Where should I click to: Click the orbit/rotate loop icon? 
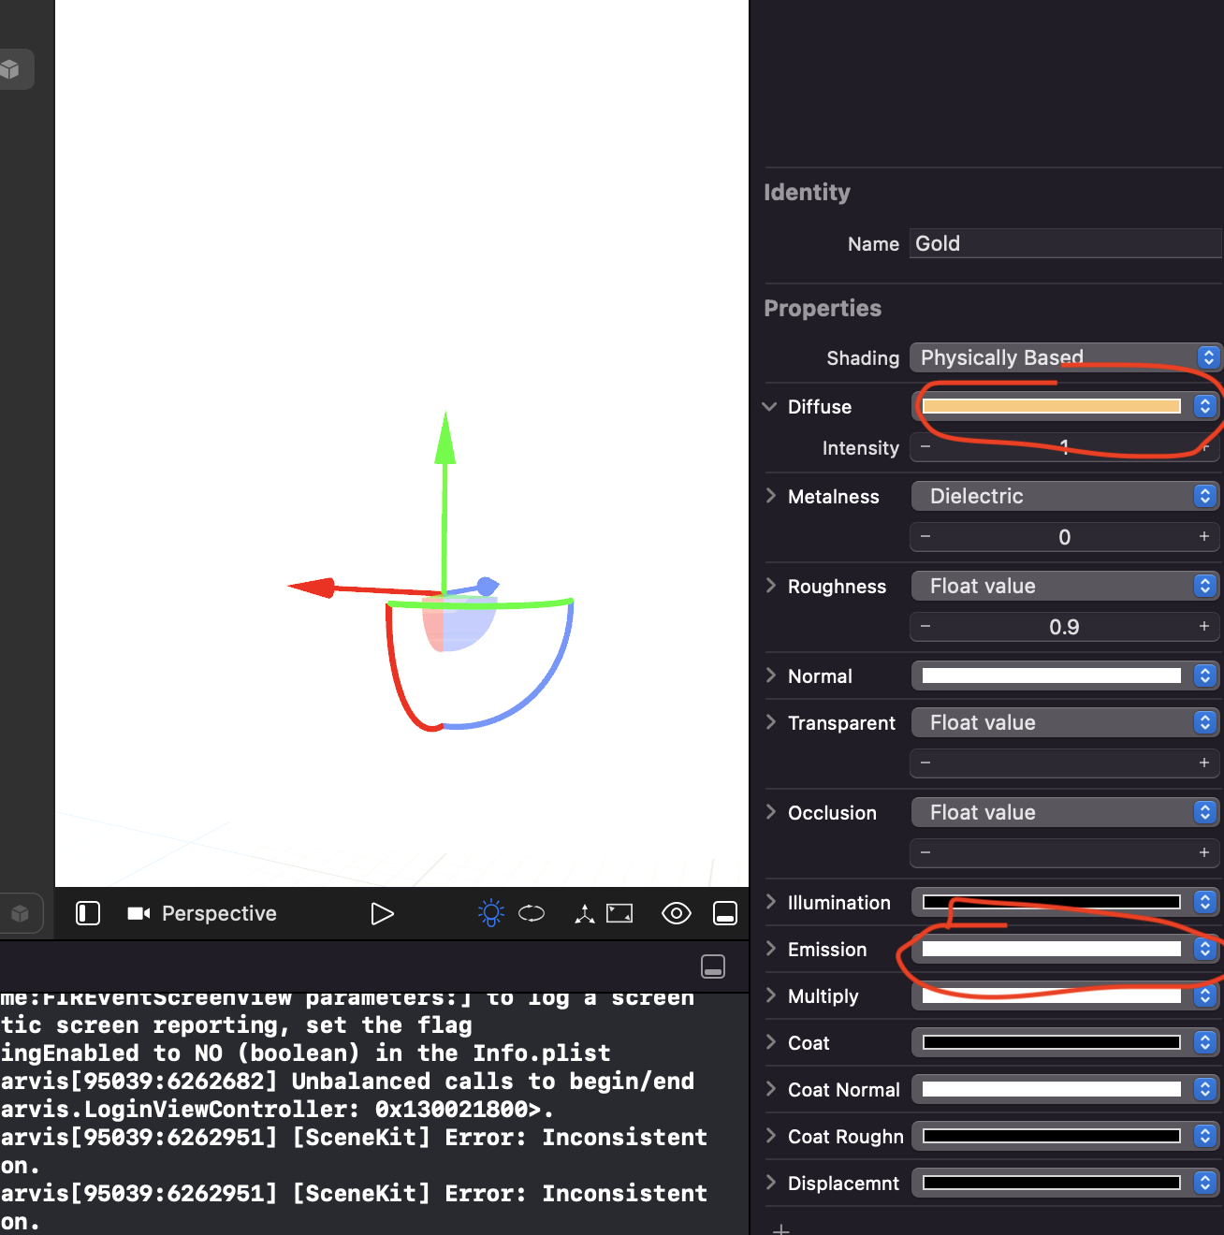coord(532,913)
